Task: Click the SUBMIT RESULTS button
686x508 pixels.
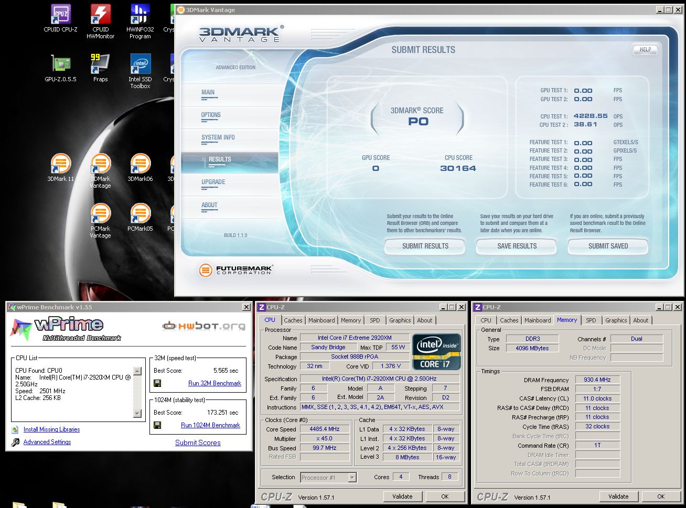Action: 425,246
